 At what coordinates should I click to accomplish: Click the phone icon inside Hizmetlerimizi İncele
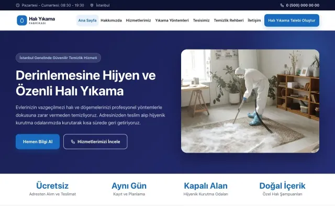click(x=73, y=142)
